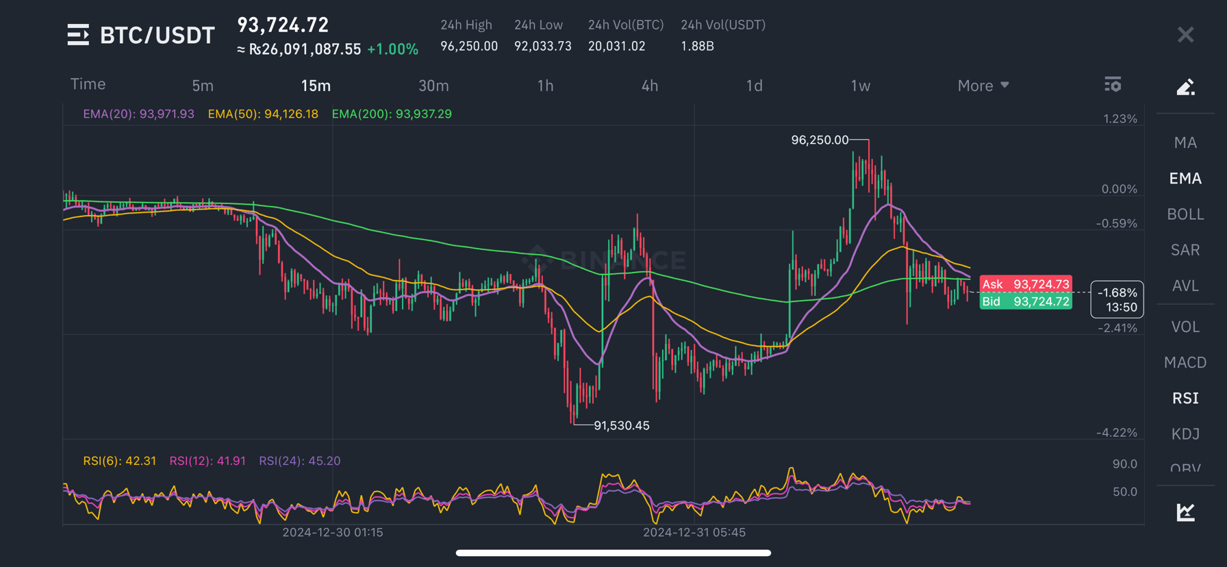Click the 1.23% axis label

pos(1120,118)
